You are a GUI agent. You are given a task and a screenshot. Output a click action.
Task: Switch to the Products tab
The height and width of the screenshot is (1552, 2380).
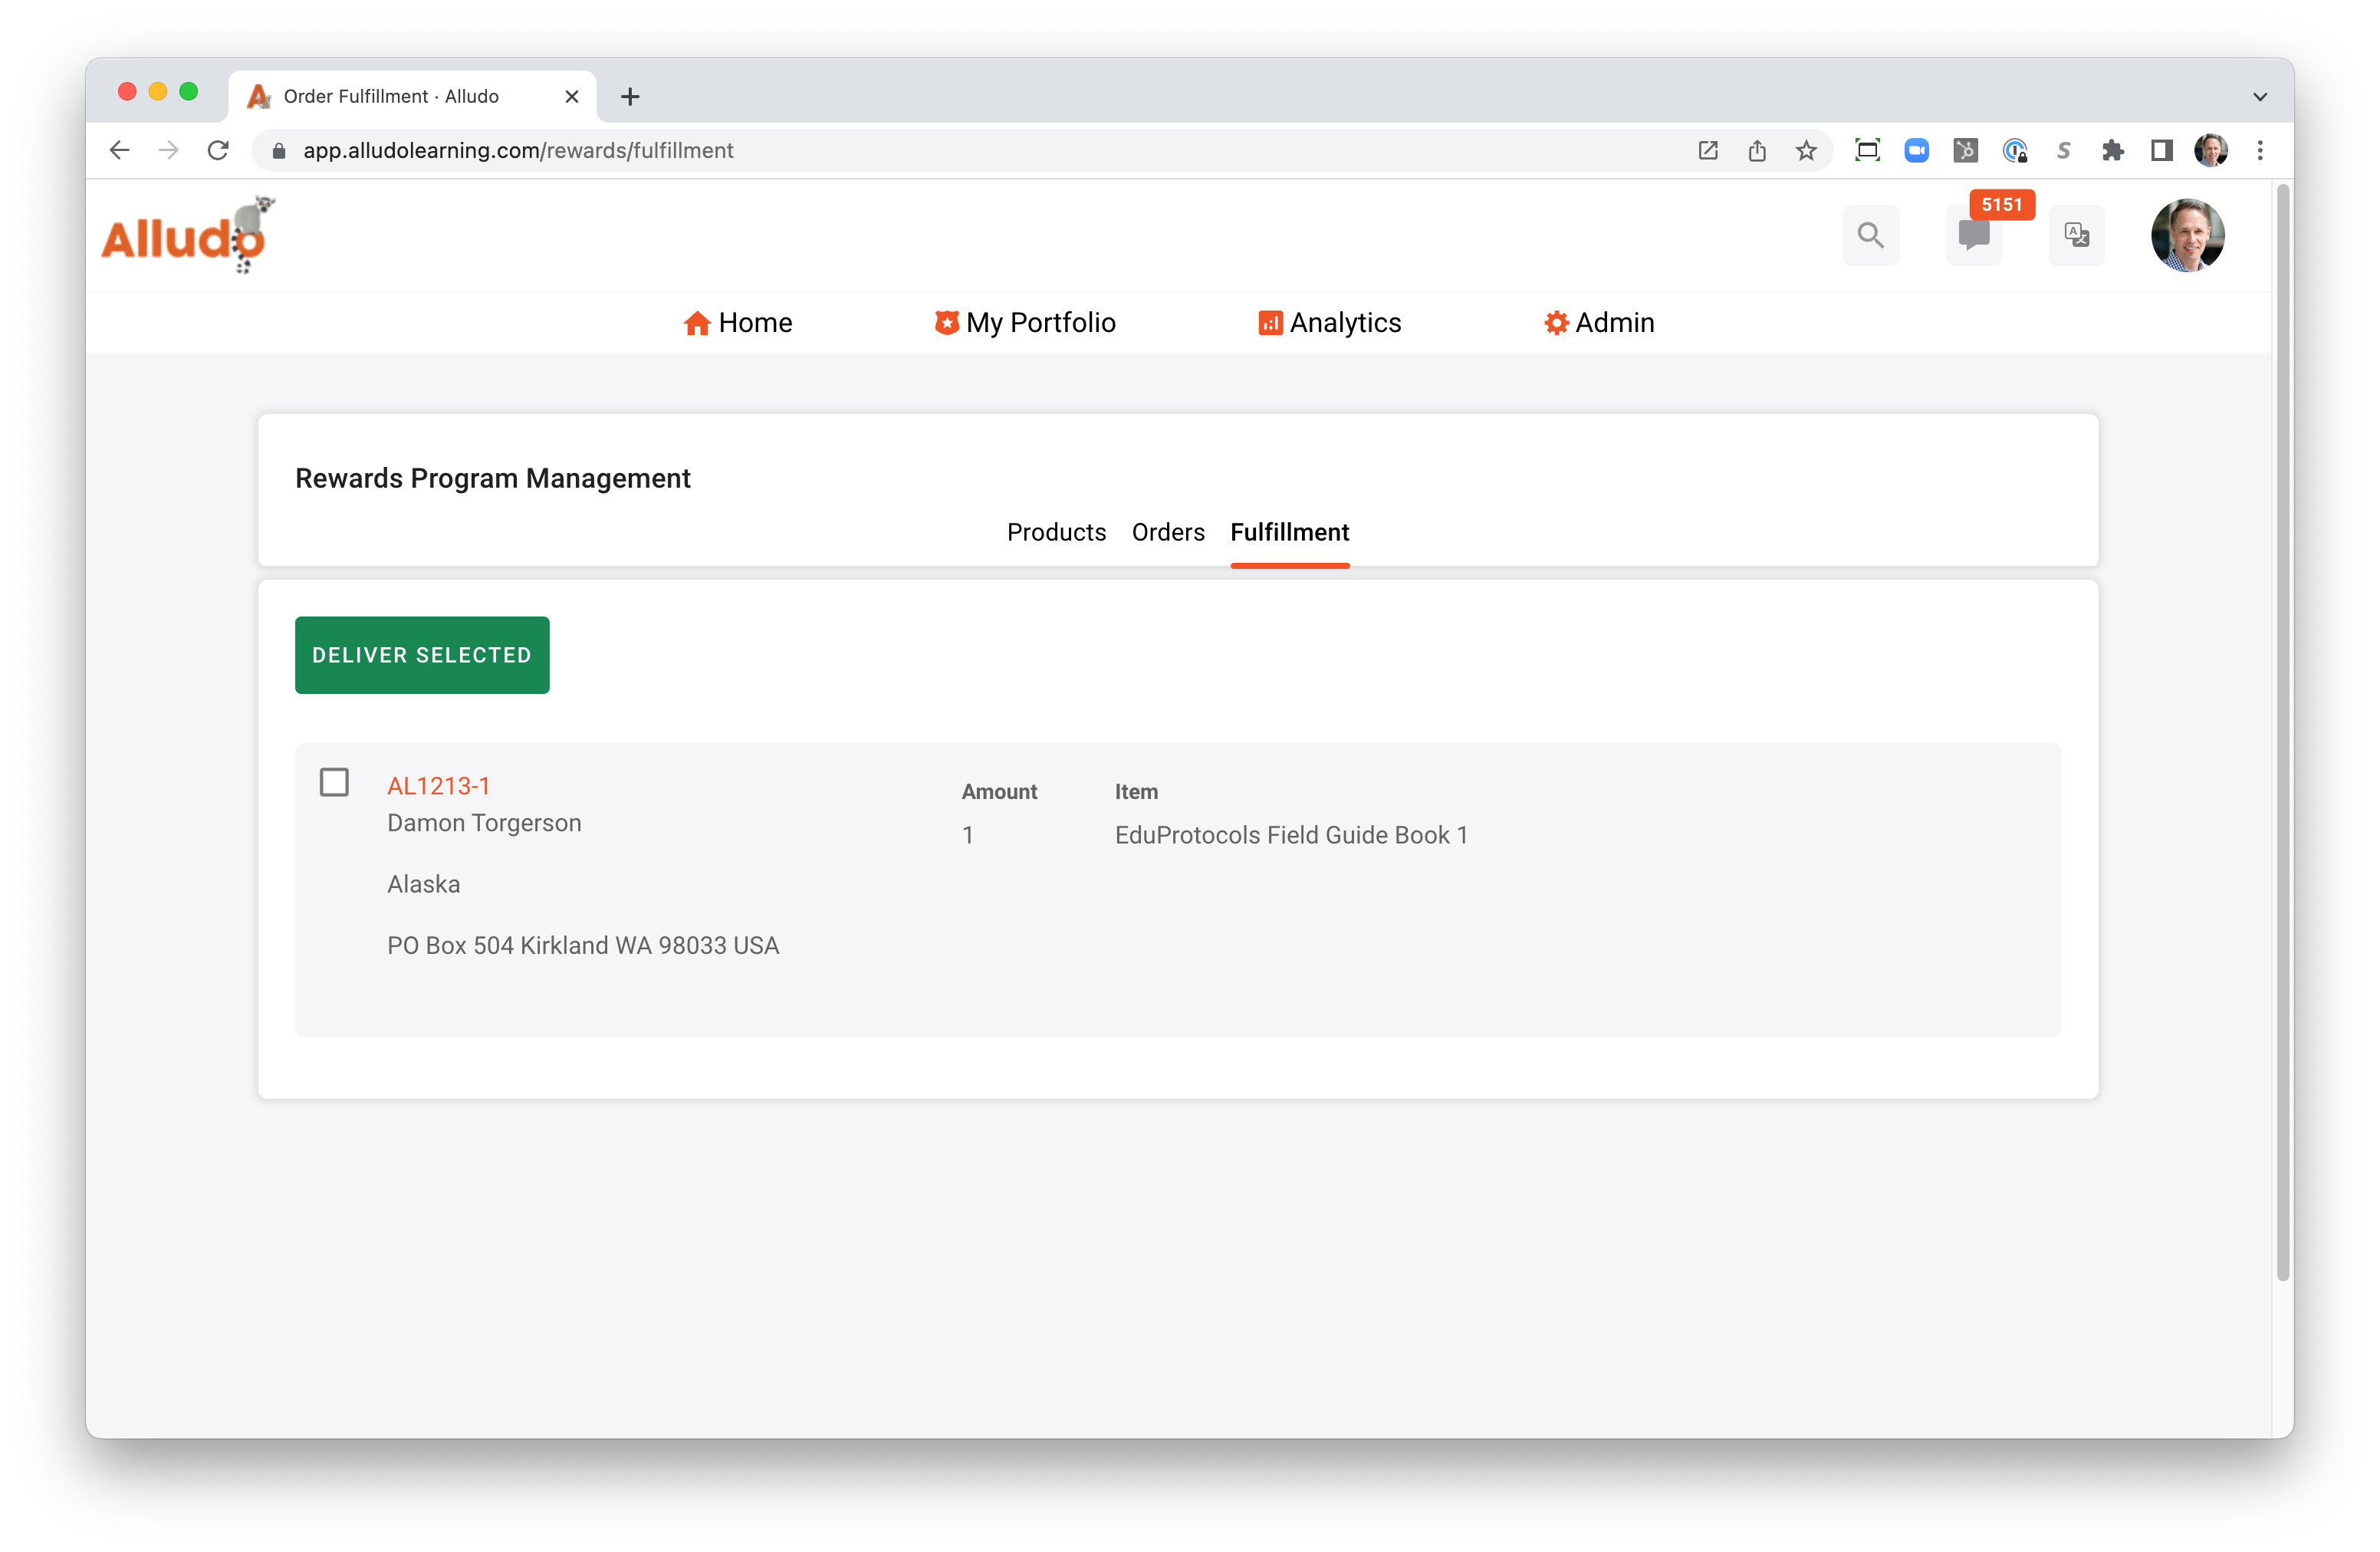click(1056, 532)
